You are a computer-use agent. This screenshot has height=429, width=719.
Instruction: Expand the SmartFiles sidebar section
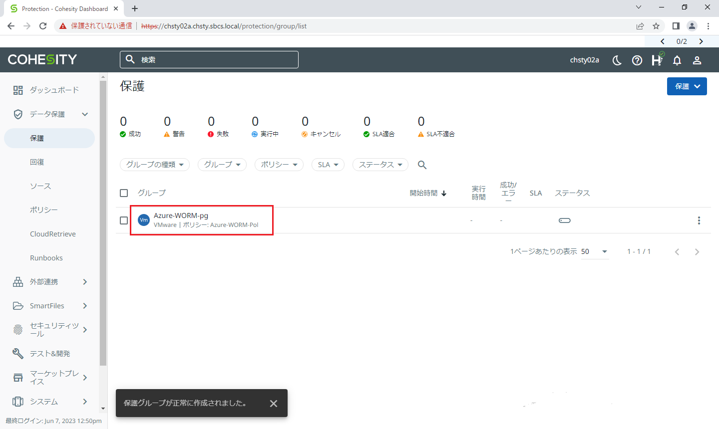pyautogui.click(x=85, y=306)
